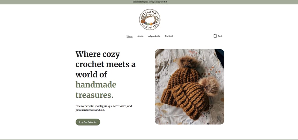This screenshot has height=140, width=298.
Task: Click the bead bracelet inside the logo
Action: click(150, 21)
